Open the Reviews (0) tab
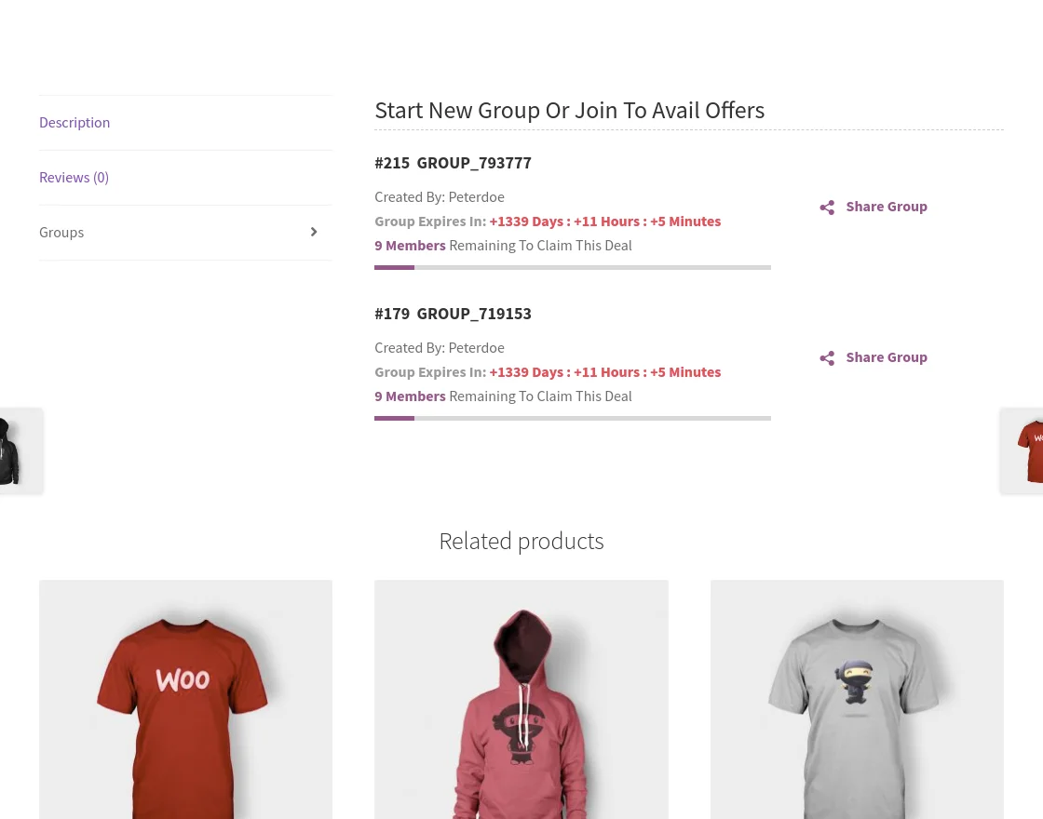The width and height of the screenshot is (1043, 819). (x=74, y=177)
